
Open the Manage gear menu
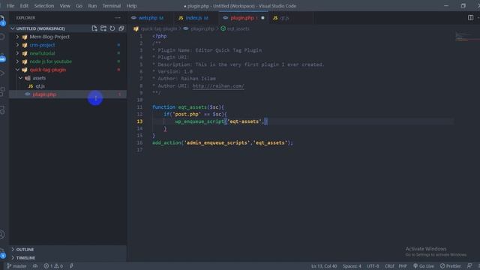coord(2,253)
